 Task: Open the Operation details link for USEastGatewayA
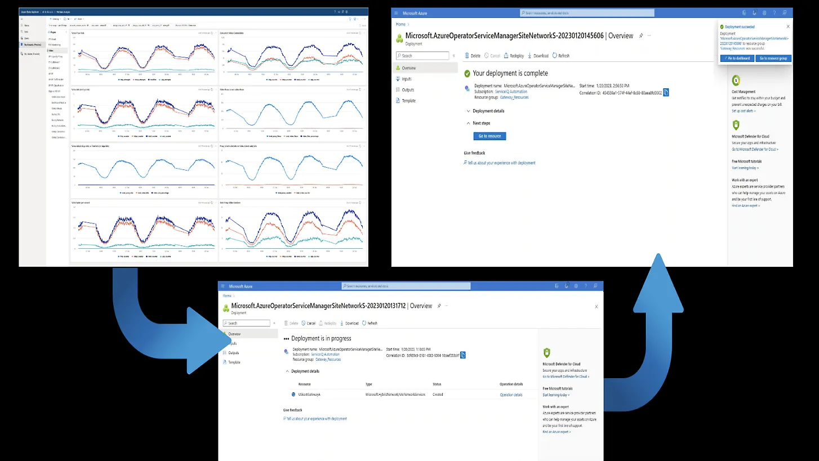511,395
